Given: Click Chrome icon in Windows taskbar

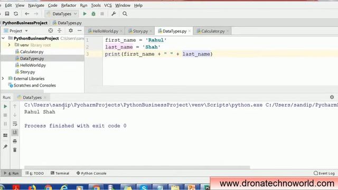Looking at the screenshot, I should coord(48,187).
